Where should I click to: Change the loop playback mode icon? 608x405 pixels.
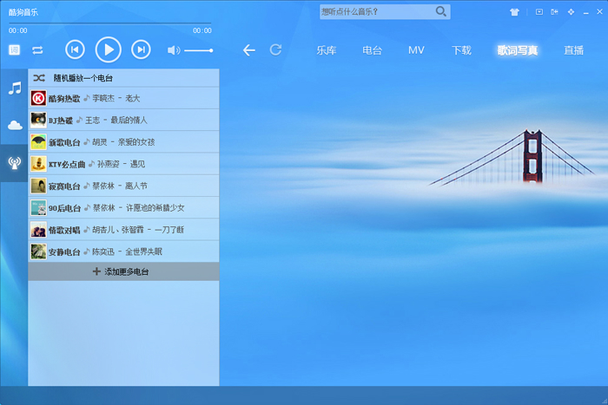coord(37,50)
